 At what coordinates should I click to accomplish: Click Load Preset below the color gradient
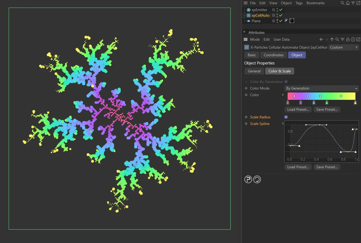(298, 109)
